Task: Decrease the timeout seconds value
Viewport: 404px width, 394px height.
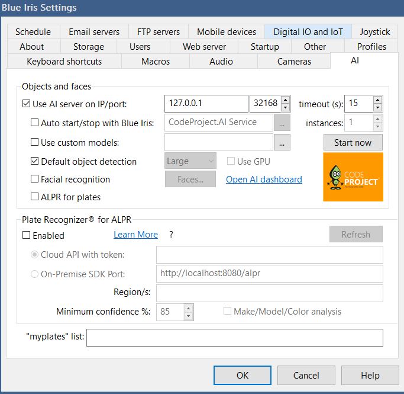Action: [x=377, y=107]
